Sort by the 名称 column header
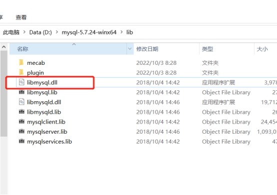 pos(68,49)
